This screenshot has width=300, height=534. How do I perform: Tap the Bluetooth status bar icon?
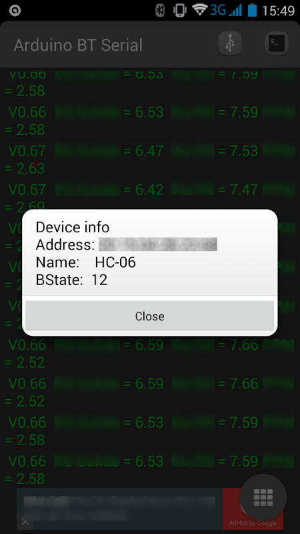coord(160,10)
